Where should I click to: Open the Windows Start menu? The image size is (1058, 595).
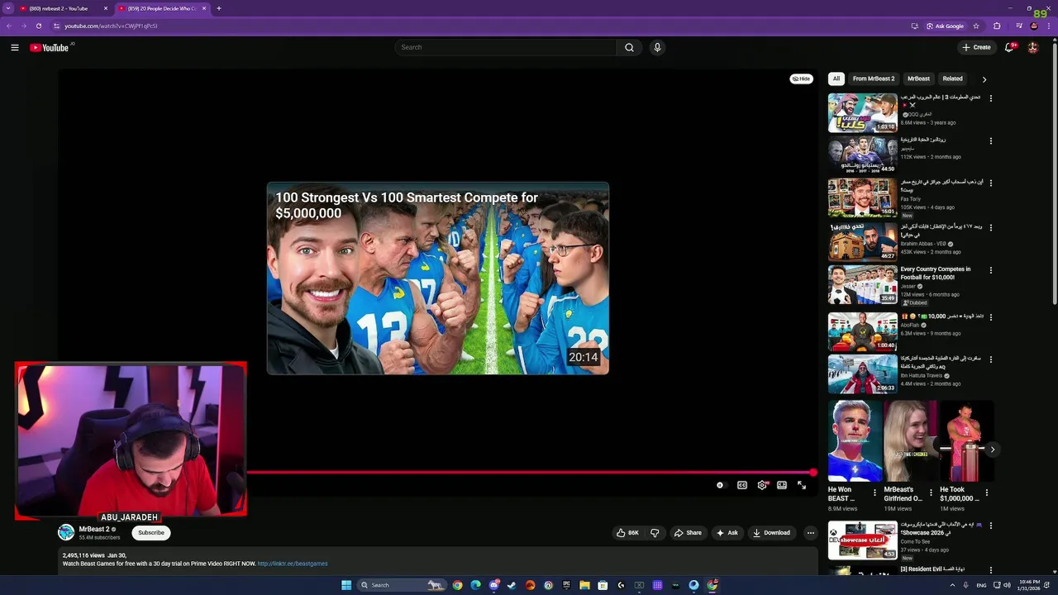pos(346,585)
